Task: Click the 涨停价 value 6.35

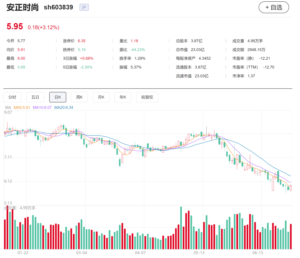Action: pyautogui.click(x=82, y=41)
